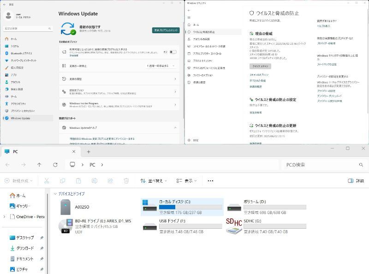Image resolution: width=369 pixels, height=274 pixels.
Task: Open Allowed threats (許可された脅威) link
Action: pos(257,81)
